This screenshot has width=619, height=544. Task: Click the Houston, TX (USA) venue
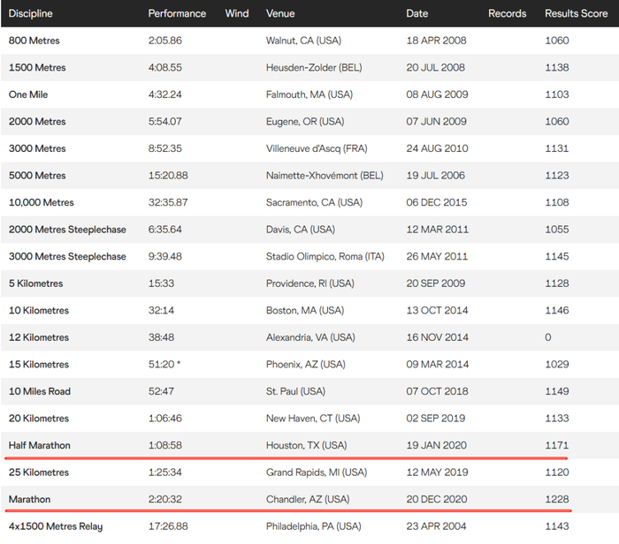[307, 445]
